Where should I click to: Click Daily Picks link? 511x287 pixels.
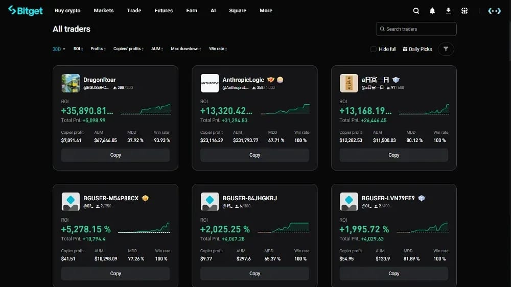click(417, 49)
